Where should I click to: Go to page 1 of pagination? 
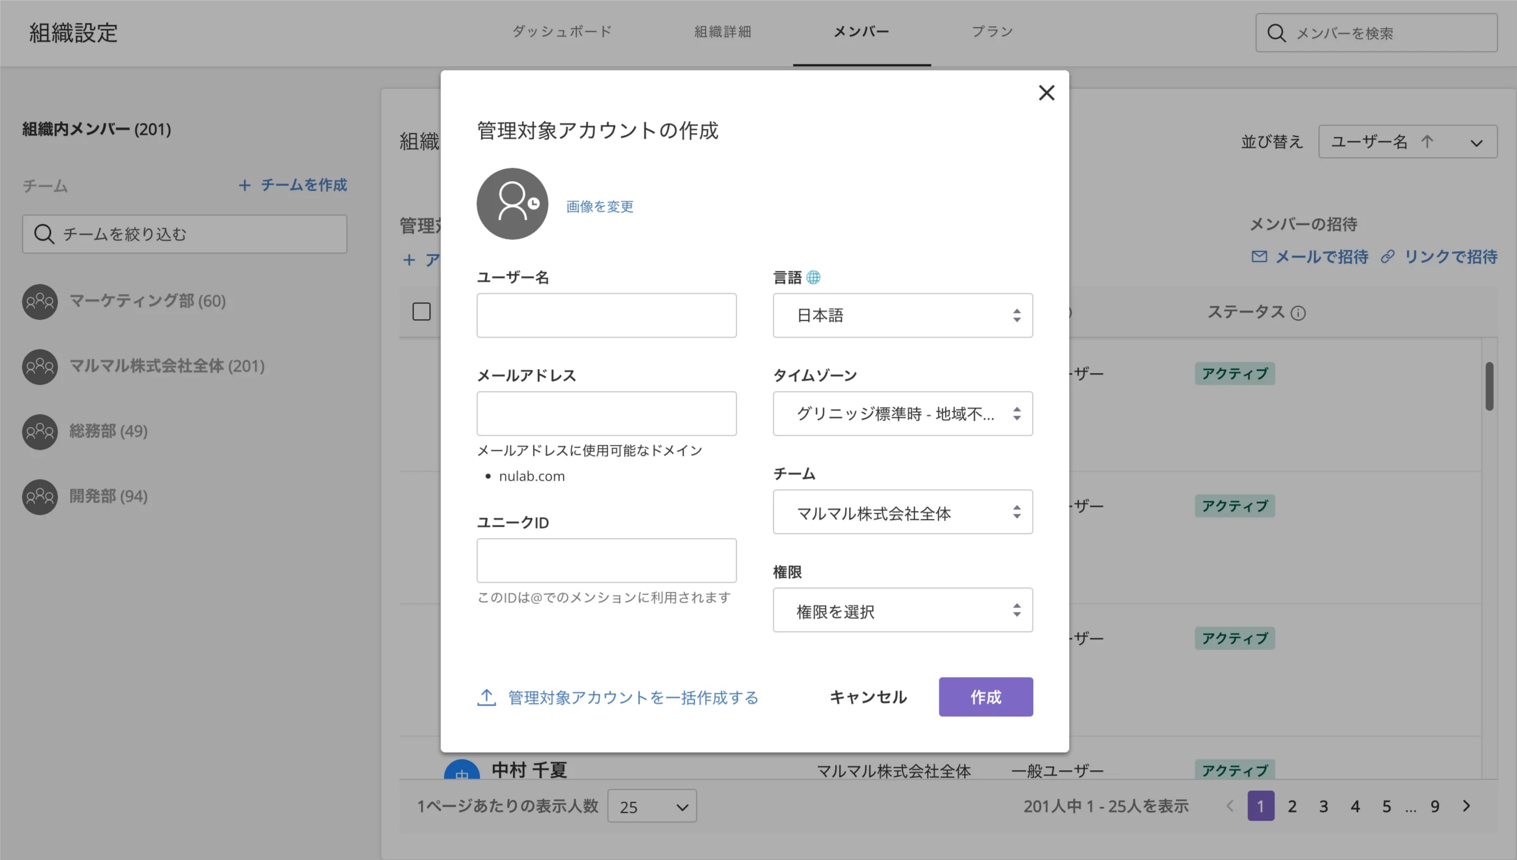[x=1261, y=806]
